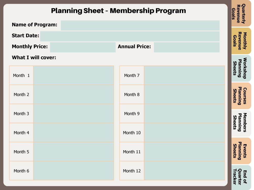The height and width of the screenshot is (190, 254).
Task: Select the Annual Price field
Action: tap(186, 47)
